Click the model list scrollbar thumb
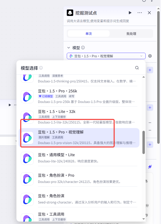161x224 pixels. click(143, 142)
